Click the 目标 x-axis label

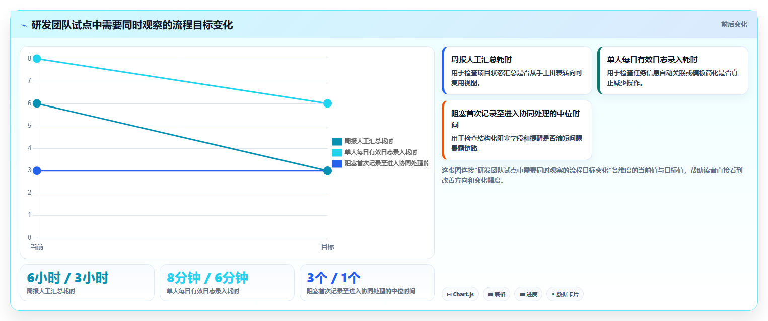[x=327, y=247]
